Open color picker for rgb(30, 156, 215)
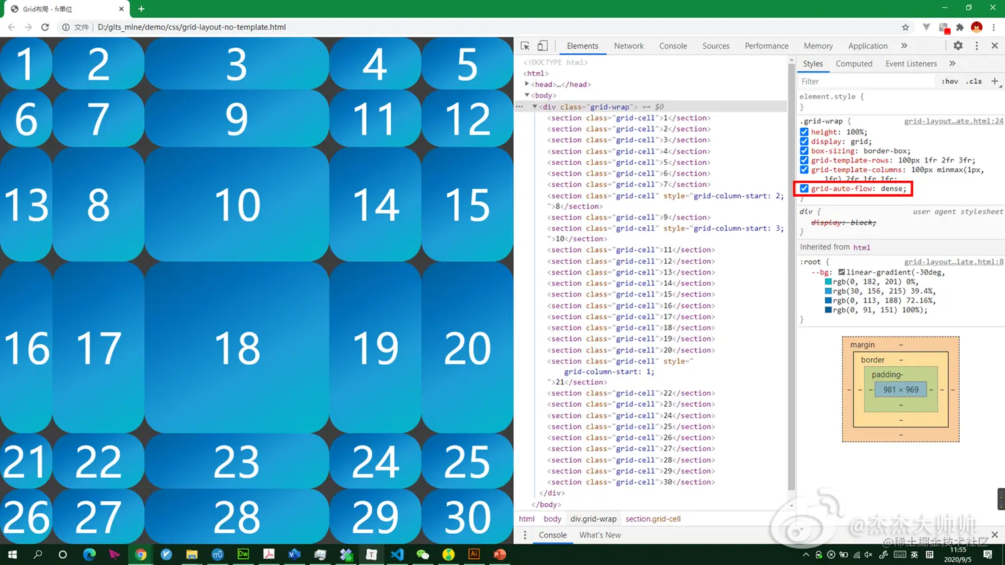Screen dimensions: 1005x565 pyautogui.click(x=828, y=291)
